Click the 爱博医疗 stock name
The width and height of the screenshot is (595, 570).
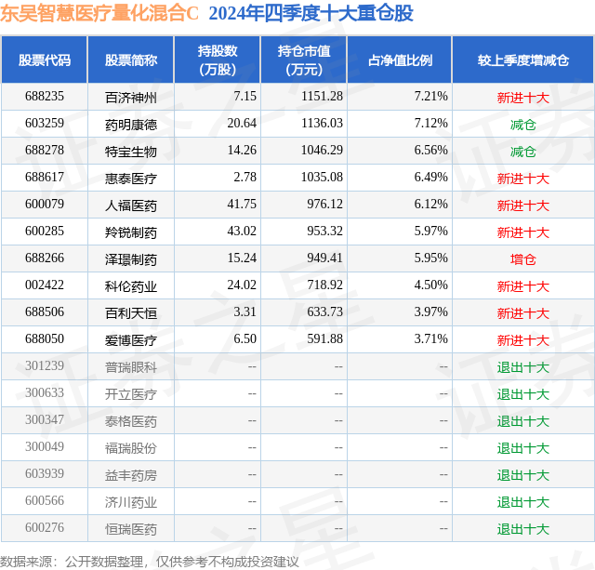pos(131,339)
